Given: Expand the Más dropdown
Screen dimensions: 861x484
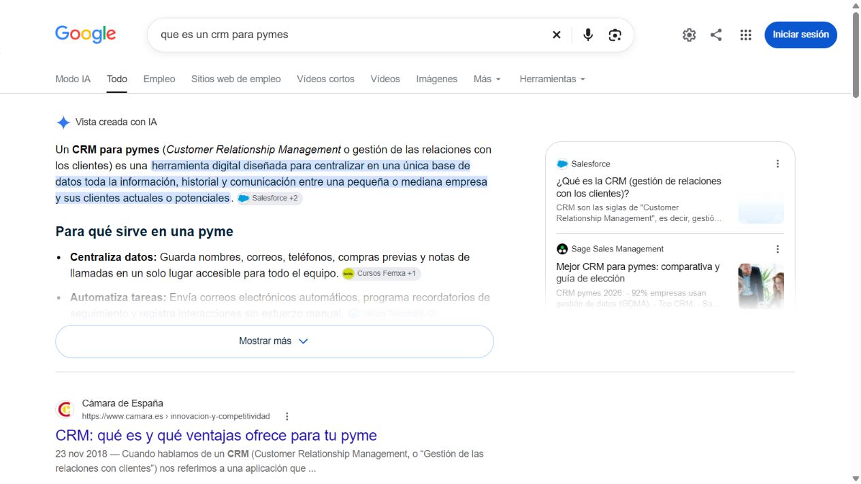Looking at the screenshot, I should (487, 79).
